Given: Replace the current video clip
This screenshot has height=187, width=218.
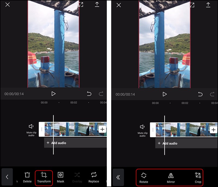Looking at the screenshot, I should (94, 177).
